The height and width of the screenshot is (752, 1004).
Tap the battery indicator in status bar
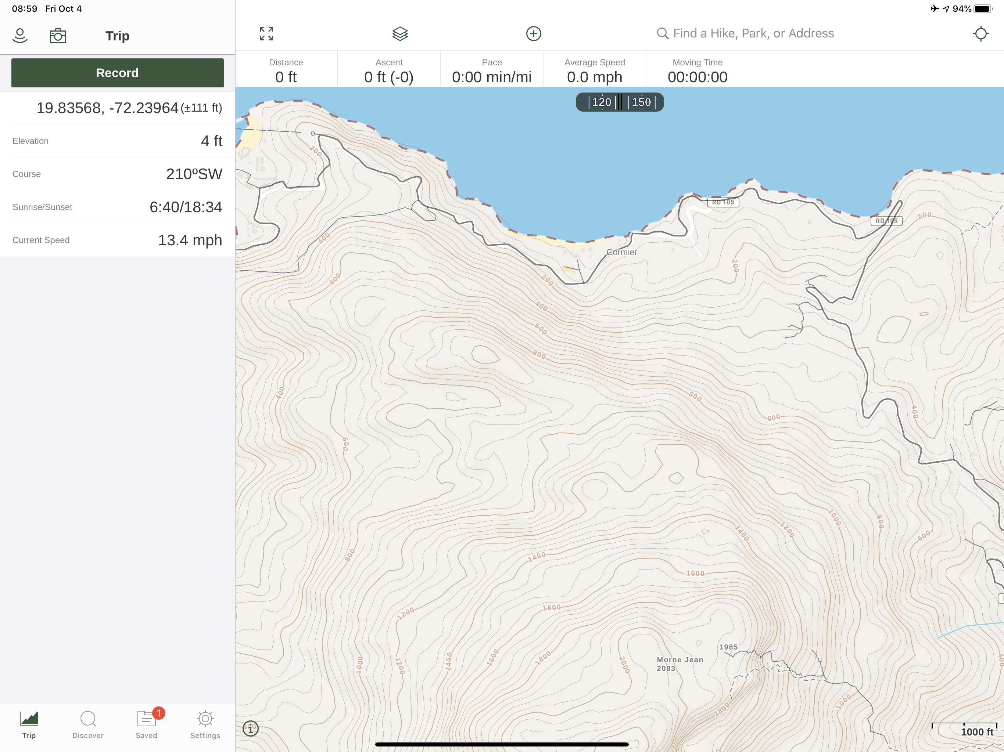[x=983, y=8]
